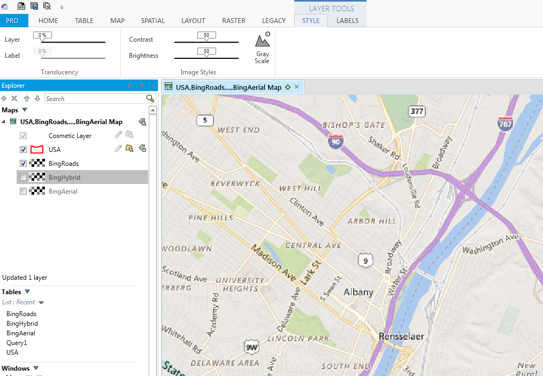Click the editing pencil icon on USA layer
Viewport: 543px width, 376px height.
pyautogui.click(x=118, y=149)
